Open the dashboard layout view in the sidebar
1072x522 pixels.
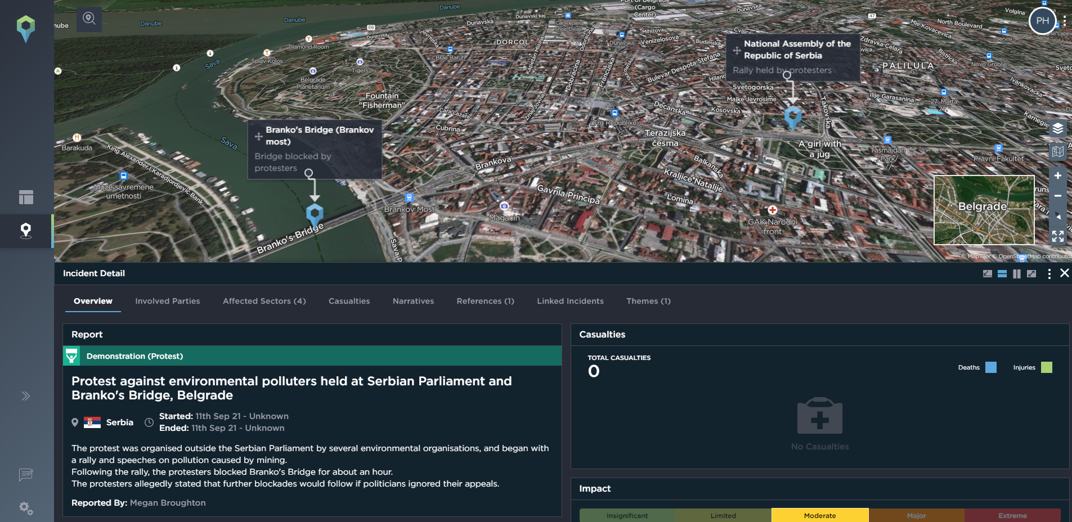(x=26, y=197)
